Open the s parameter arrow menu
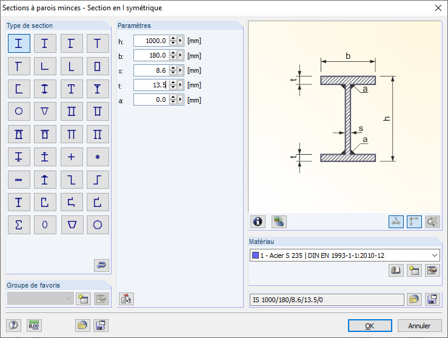 [x=180, y=70]
